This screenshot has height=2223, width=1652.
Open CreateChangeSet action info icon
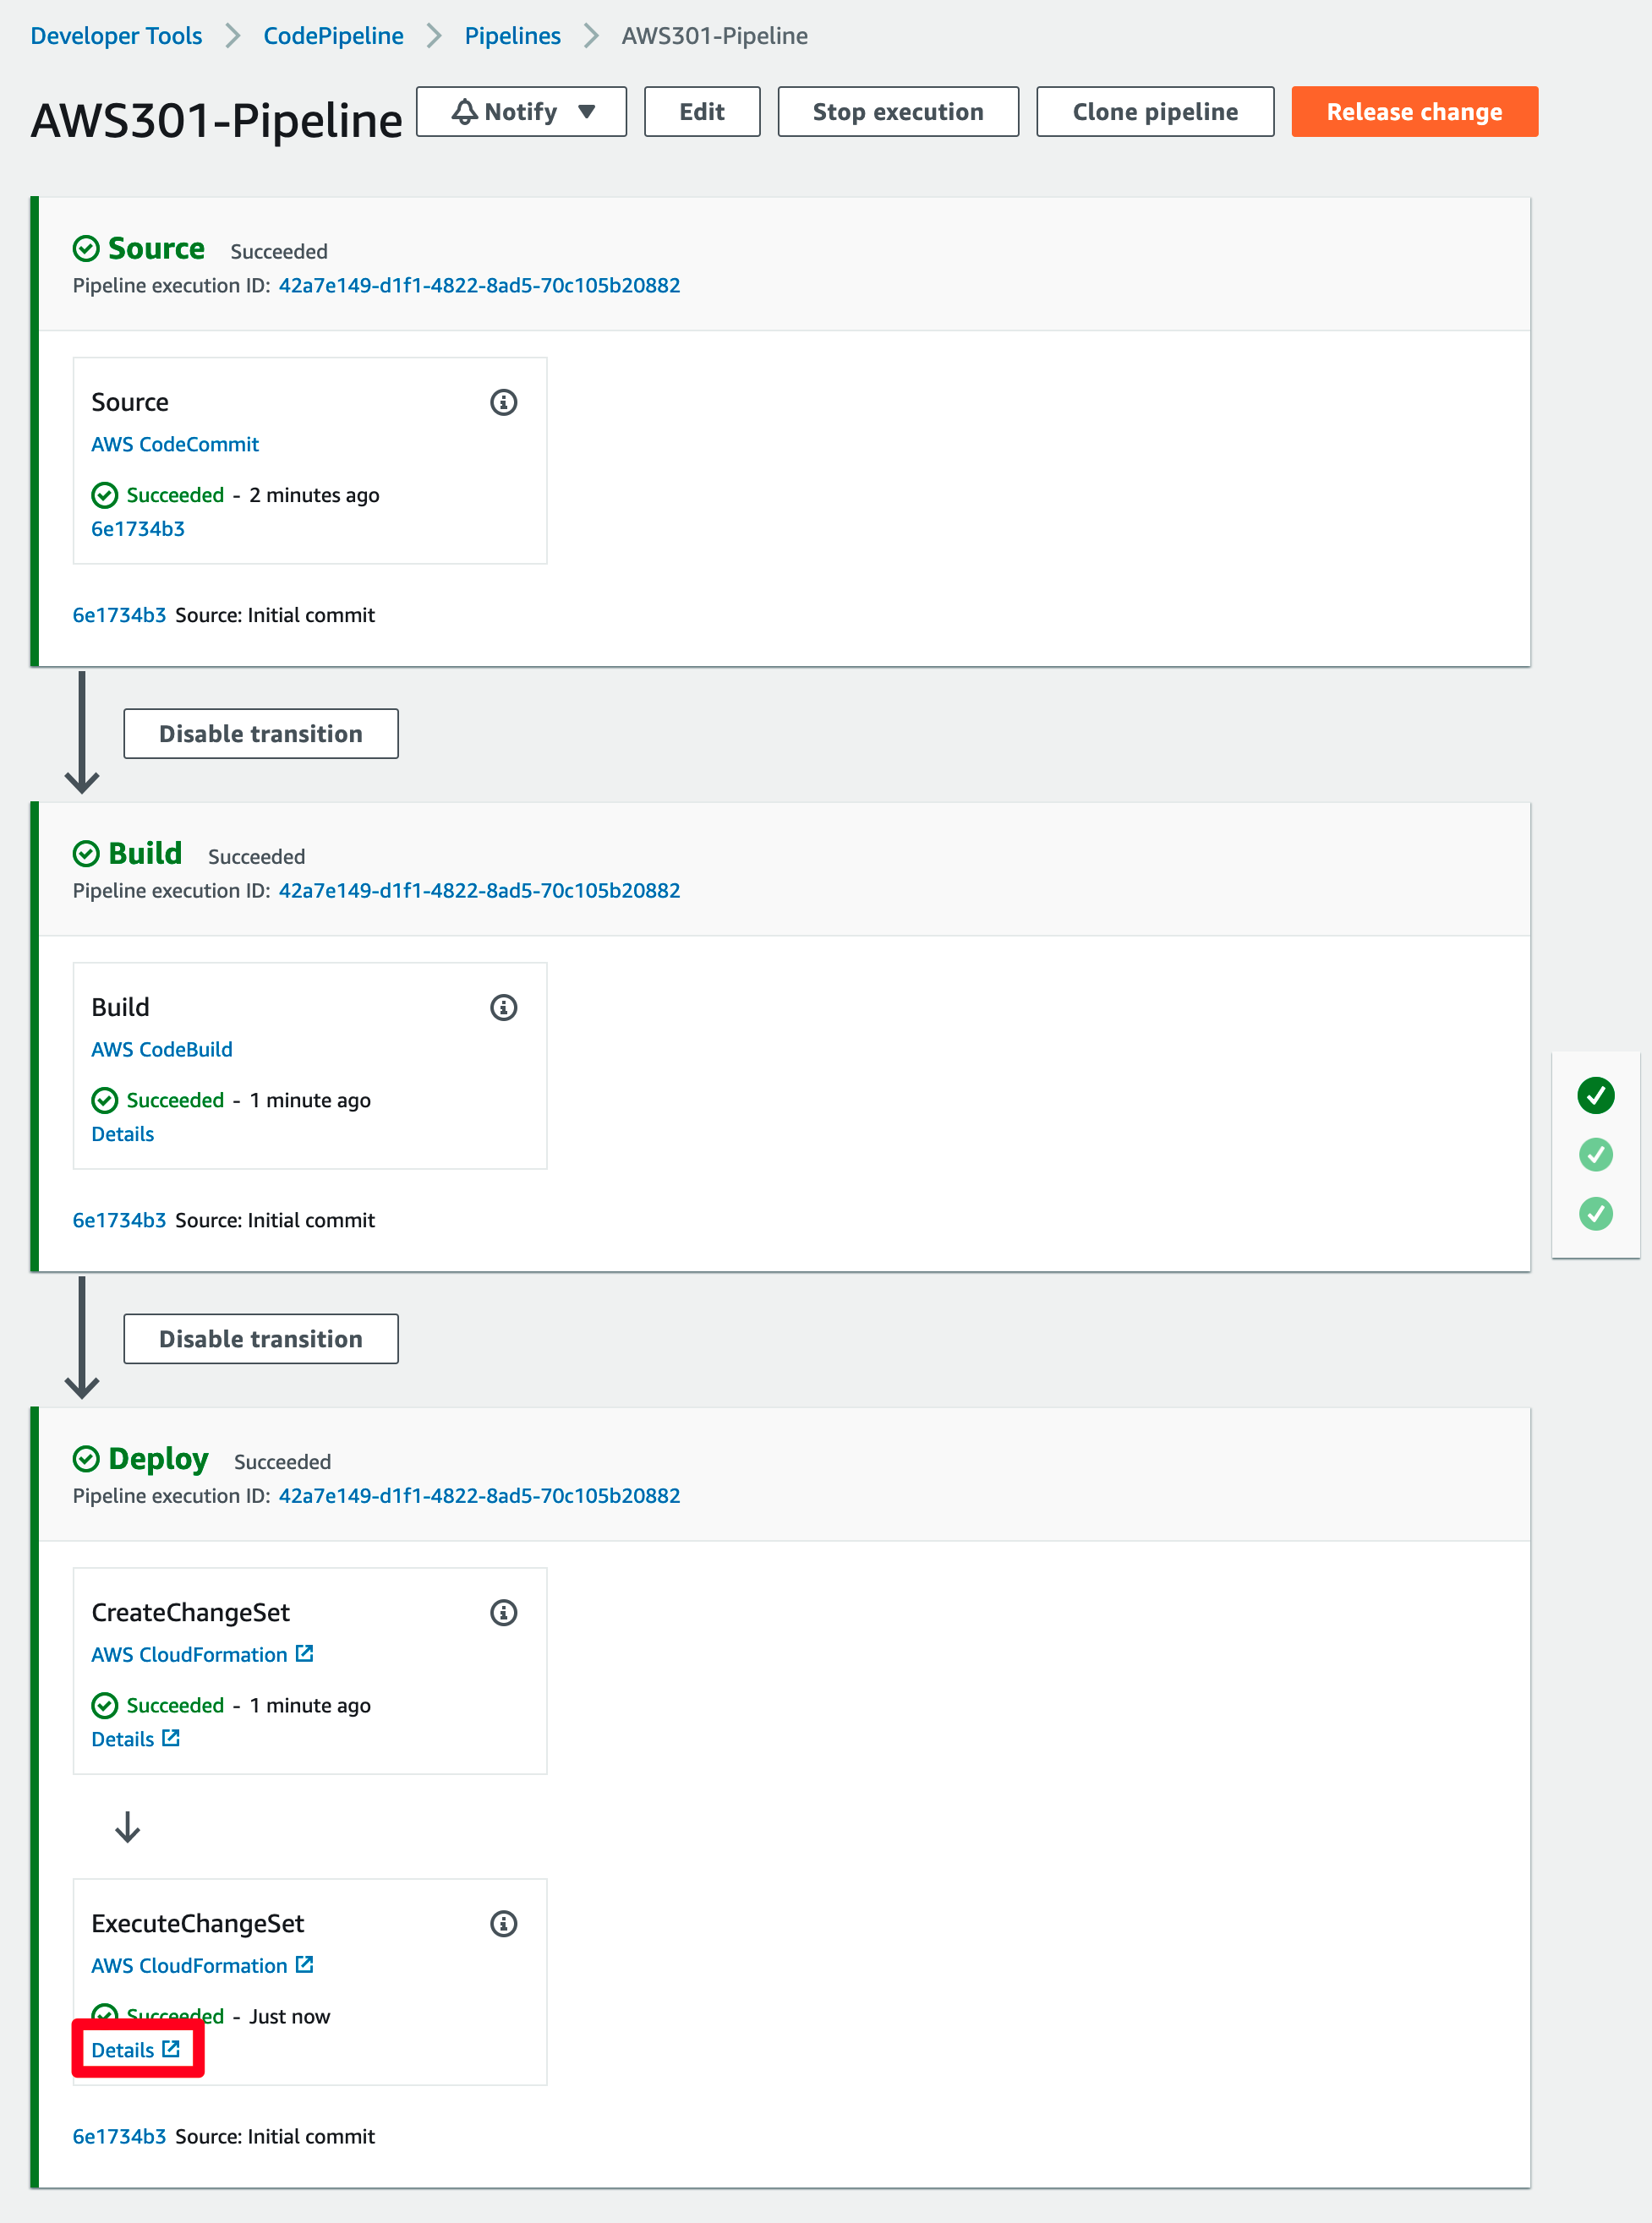[503, 1611]
